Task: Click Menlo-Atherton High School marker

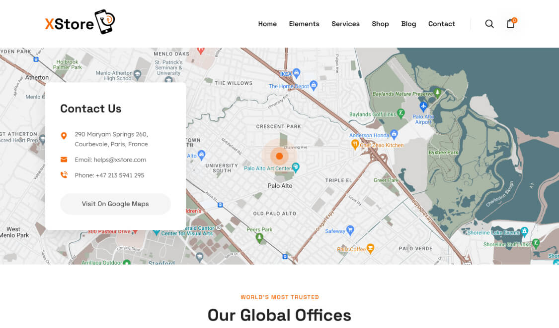Action: tap(137, 75)
